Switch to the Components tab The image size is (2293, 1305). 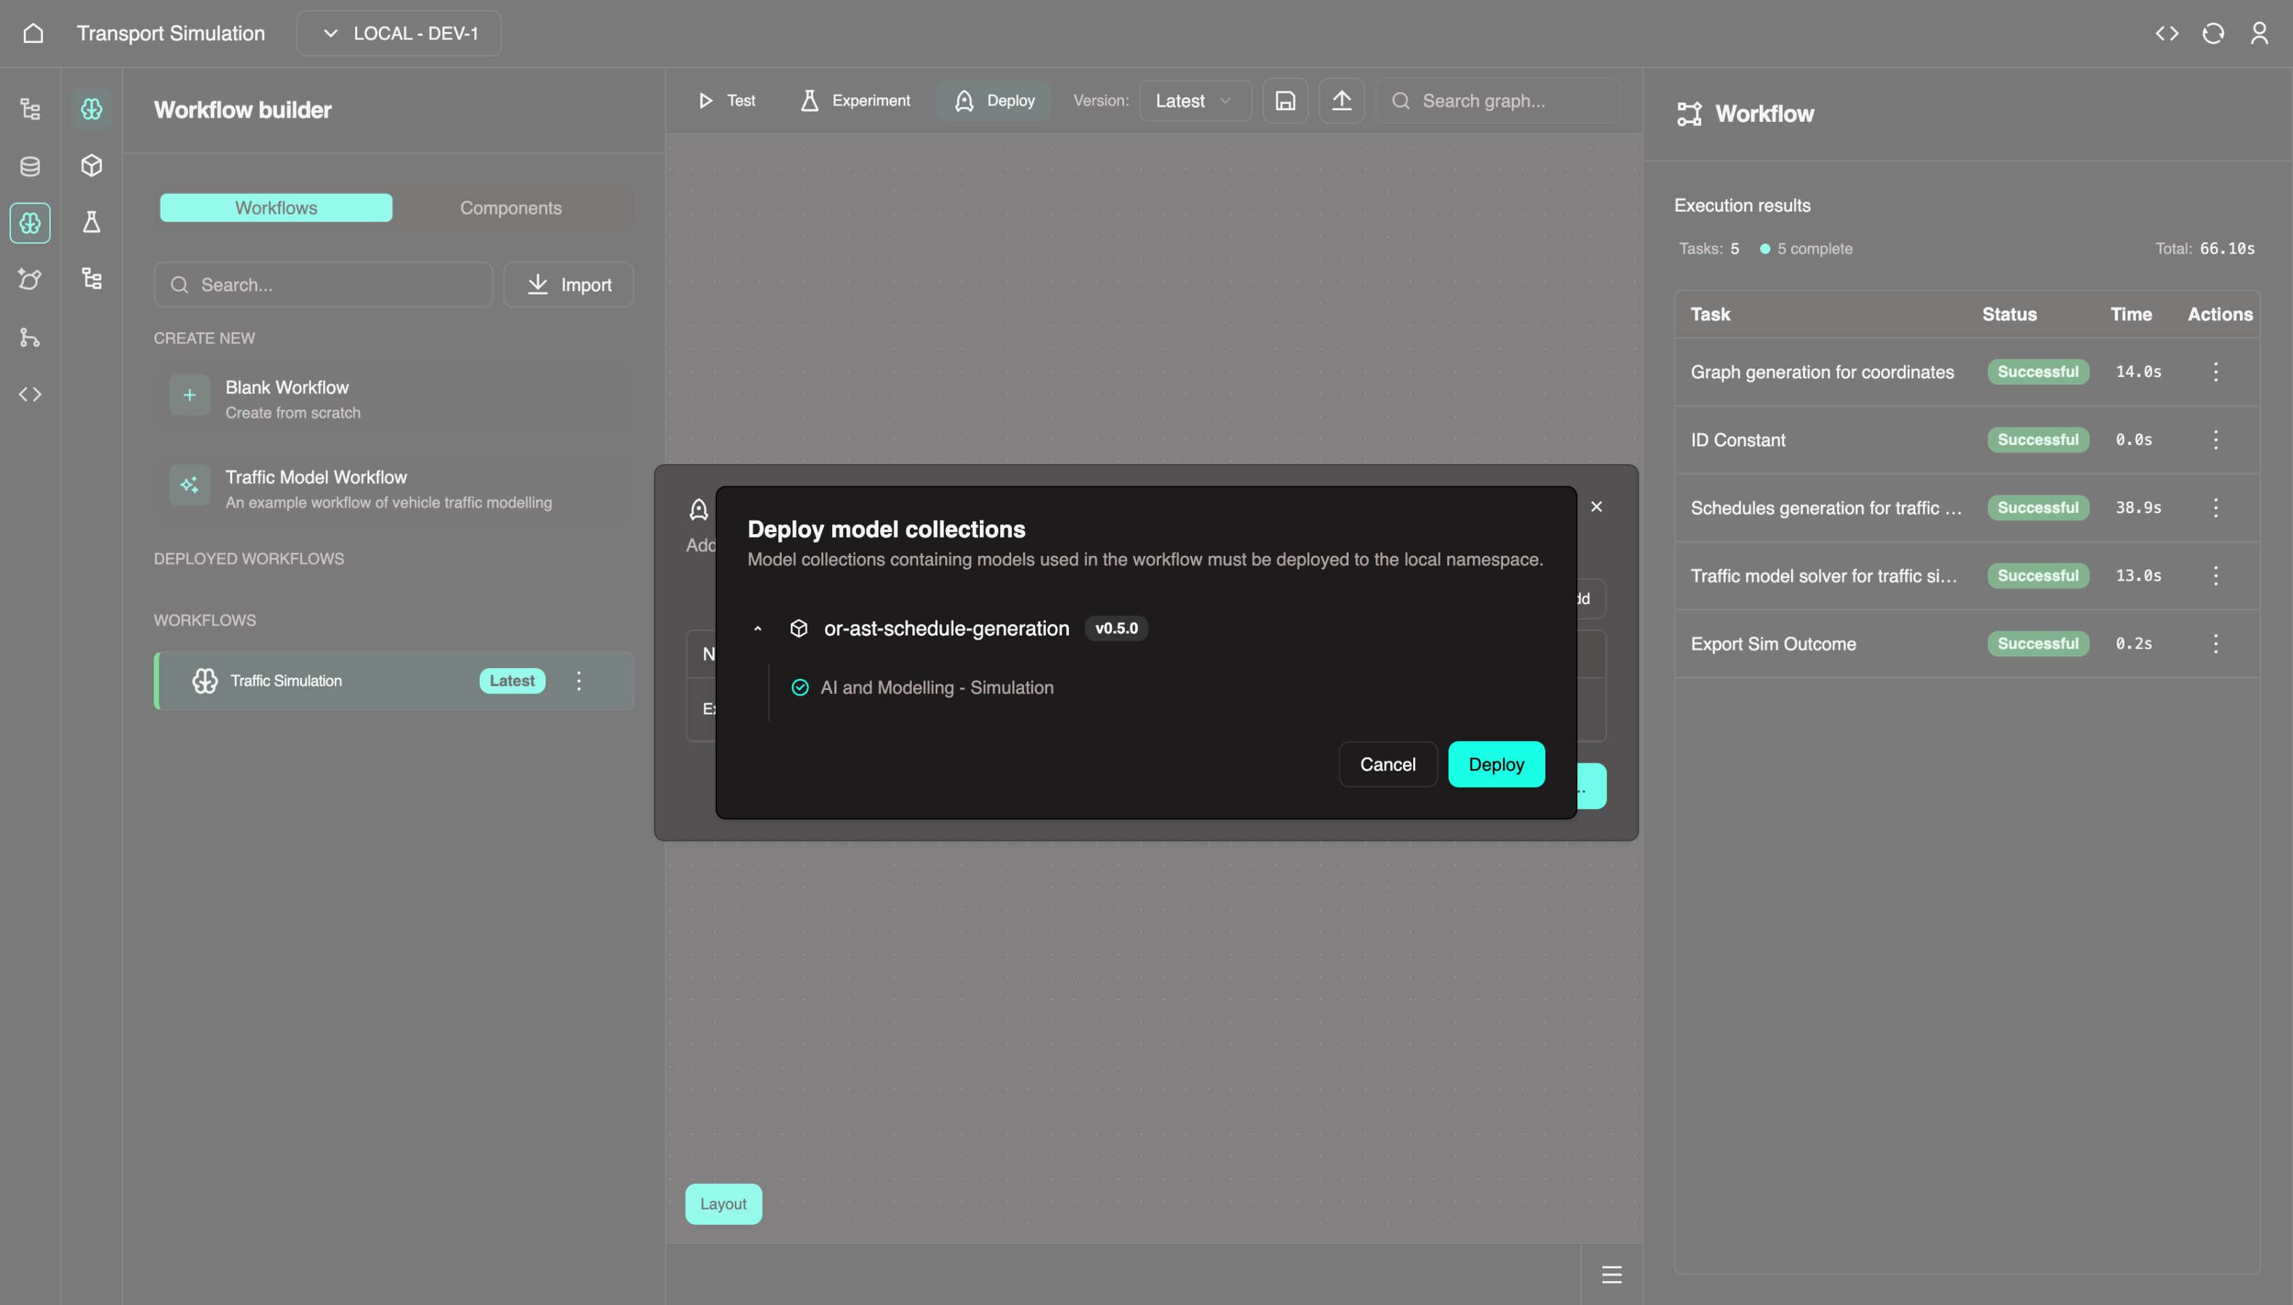coord(511,208)
